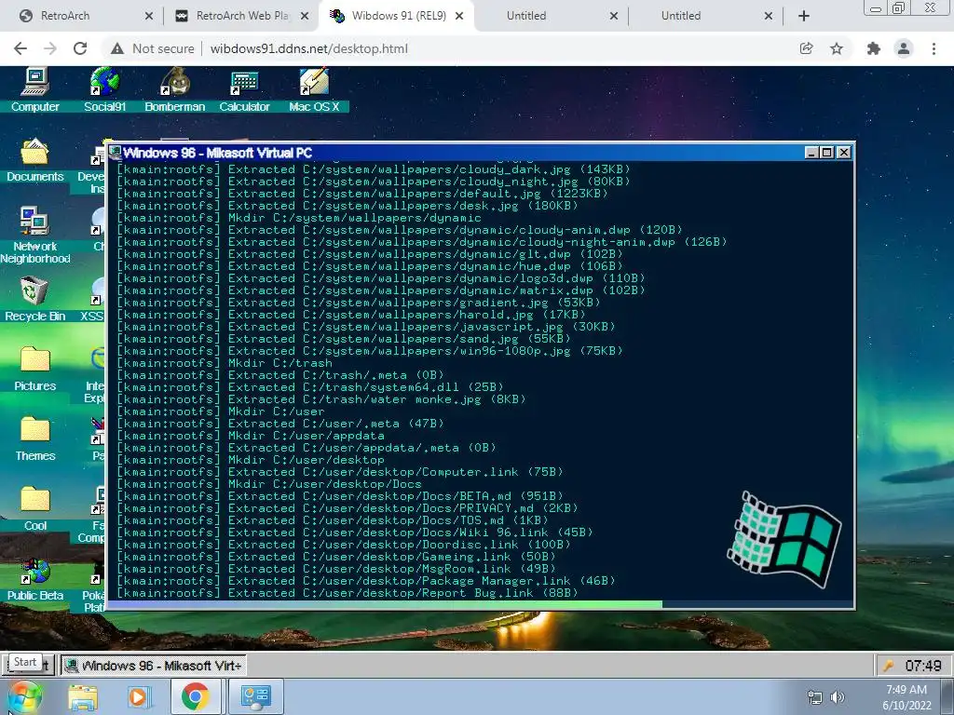Open the Recycle Bin icon
The height and width of the screenshot is (715, 954).
tap(34, 299)
